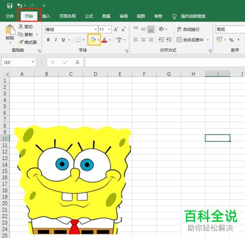Switch to the 公式 Formulas tab

click(89, 16)
